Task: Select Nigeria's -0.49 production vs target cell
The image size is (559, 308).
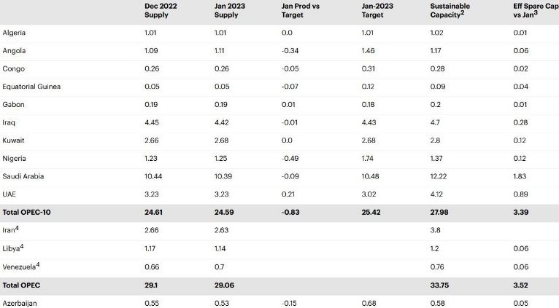Action: click(x=290, y=158)
